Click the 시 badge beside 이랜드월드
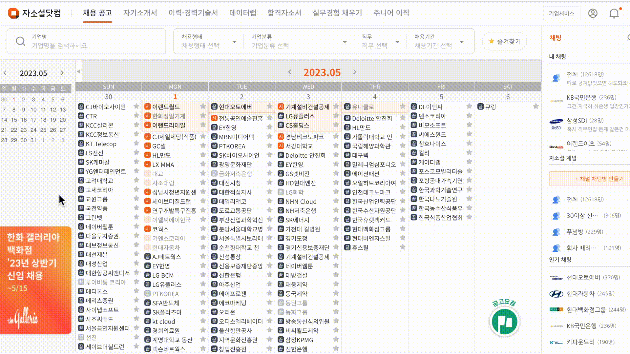630x354 pixels. pos(148,107)
